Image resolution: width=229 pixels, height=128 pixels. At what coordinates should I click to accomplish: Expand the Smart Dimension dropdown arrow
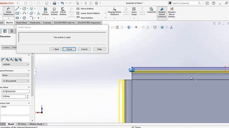pos(9,18)
